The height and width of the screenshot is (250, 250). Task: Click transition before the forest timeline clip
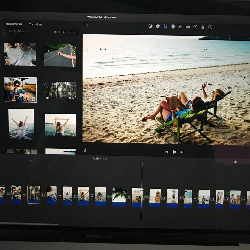(x=24, y=195)
